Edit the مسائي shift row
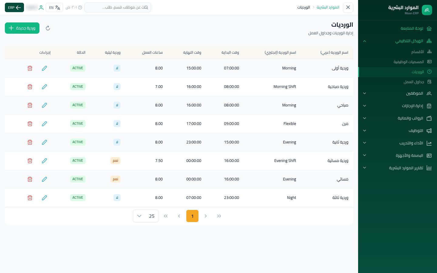 (44, 179)
